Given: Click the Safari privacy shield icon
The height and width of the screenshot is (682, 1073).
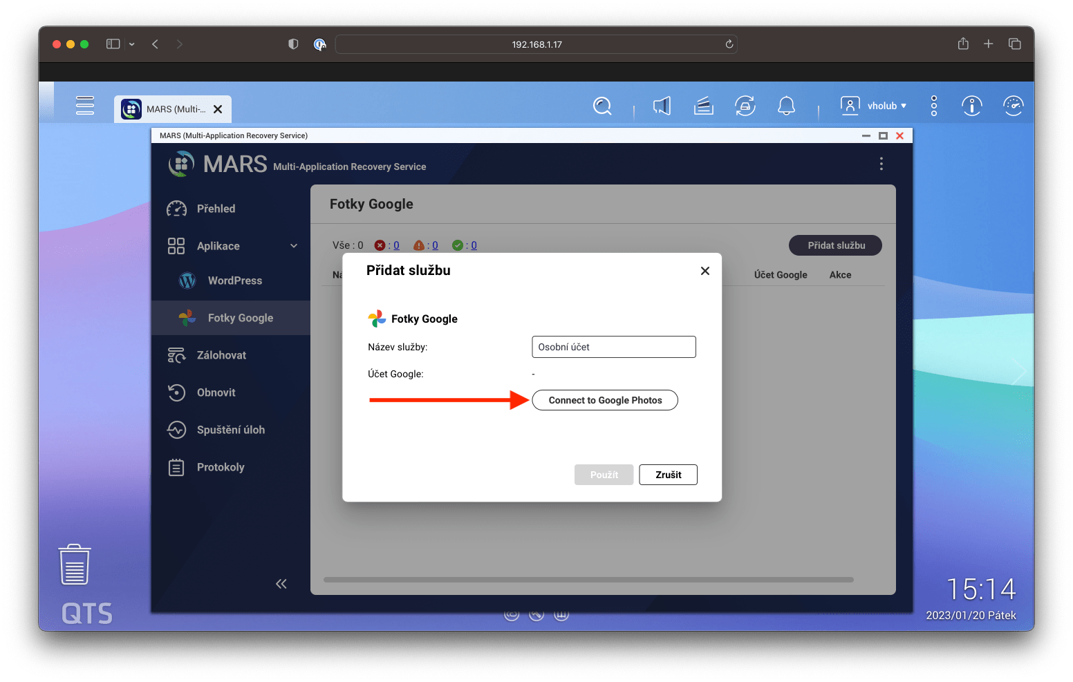Looking at the screenshot, I should 293,44.
